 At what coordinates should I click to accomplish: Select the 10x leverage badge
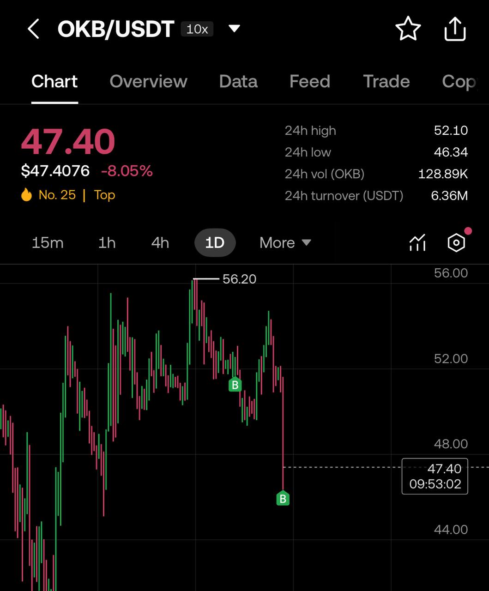click(197, 29)
